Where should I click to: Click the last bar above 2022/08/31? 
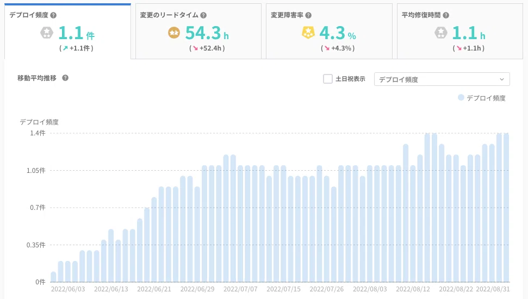[x=506, y=208]
